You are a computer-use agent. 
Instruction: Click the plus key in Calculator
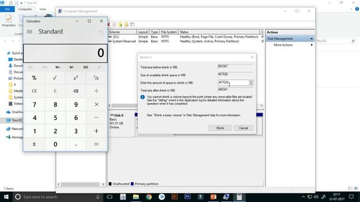96,131
